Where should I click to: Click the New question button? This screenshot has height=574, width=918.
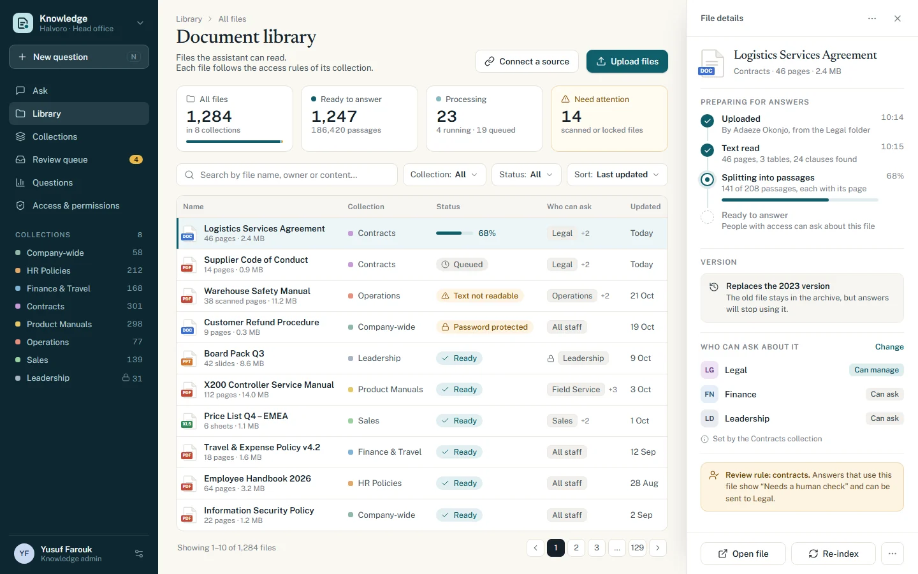click(79, 57)
